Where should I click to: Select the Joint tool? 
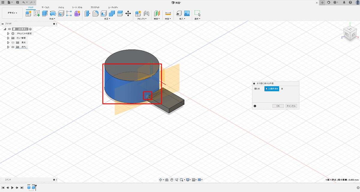click(146, 13)
